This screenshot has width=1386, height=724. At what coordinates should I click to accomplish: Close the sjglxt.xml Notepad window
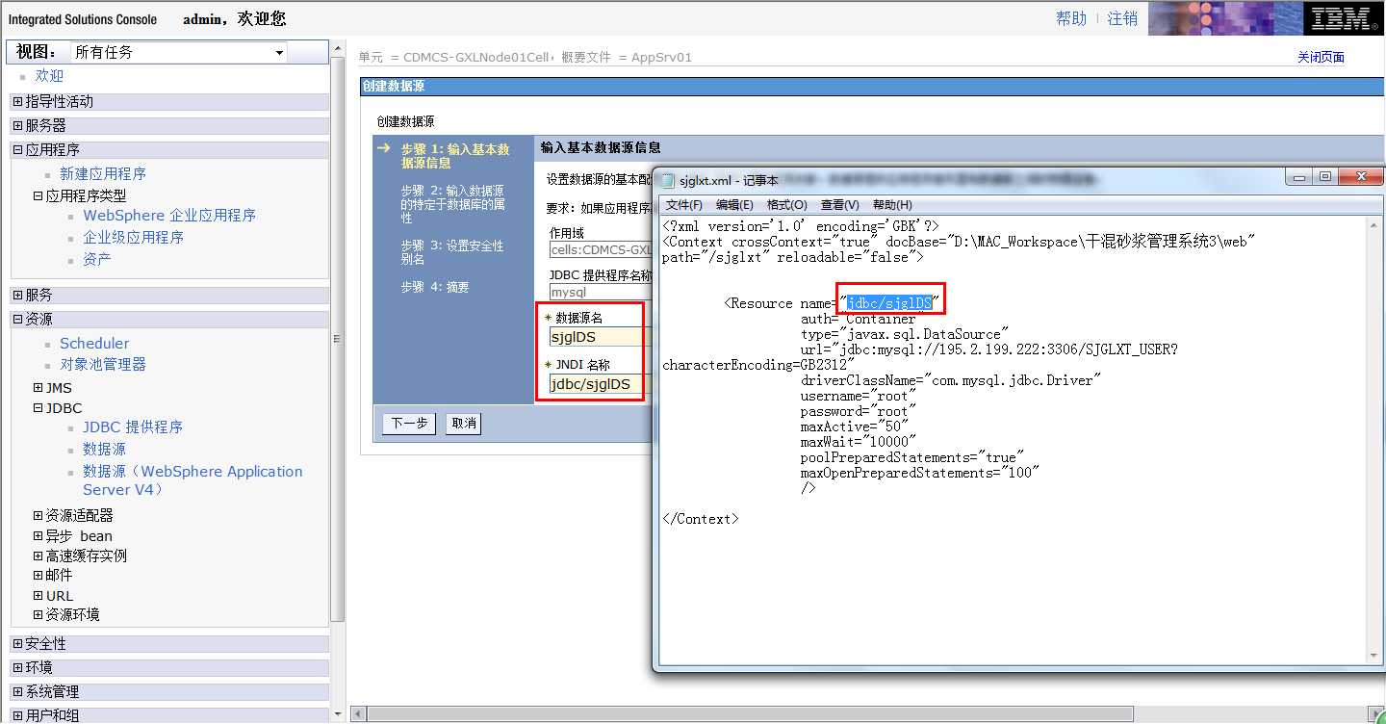tap(1361, 176)
